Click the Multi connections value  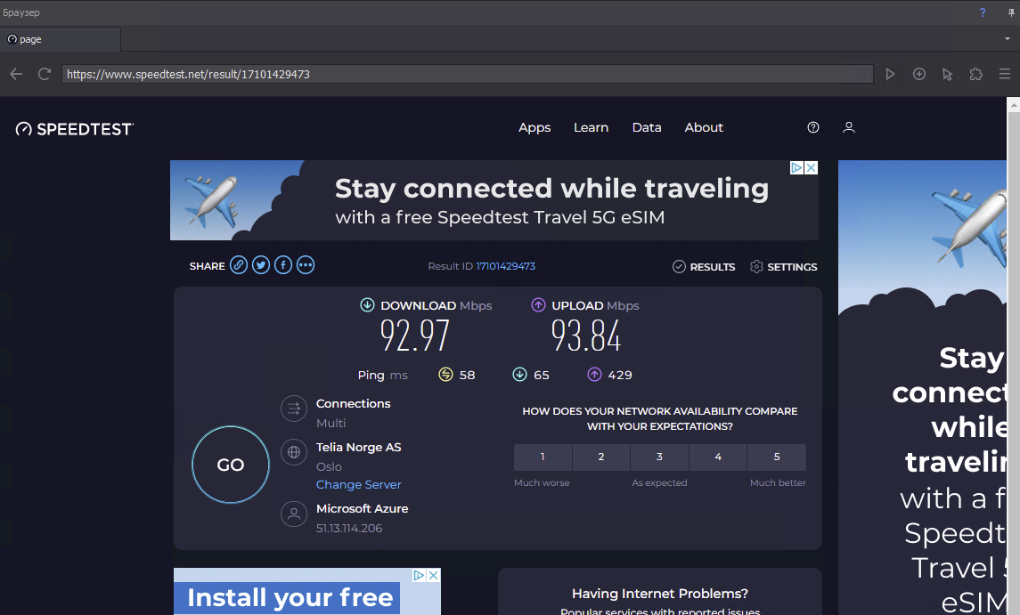click(331, 424)
